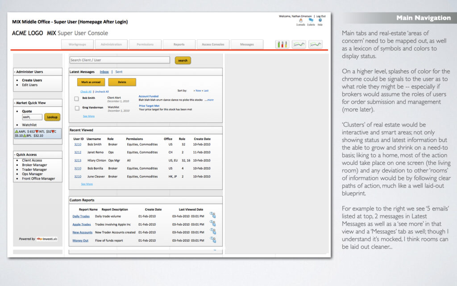Open the middle line chart icon
Viewport: 457px width, 286px height.
[299, 44]
